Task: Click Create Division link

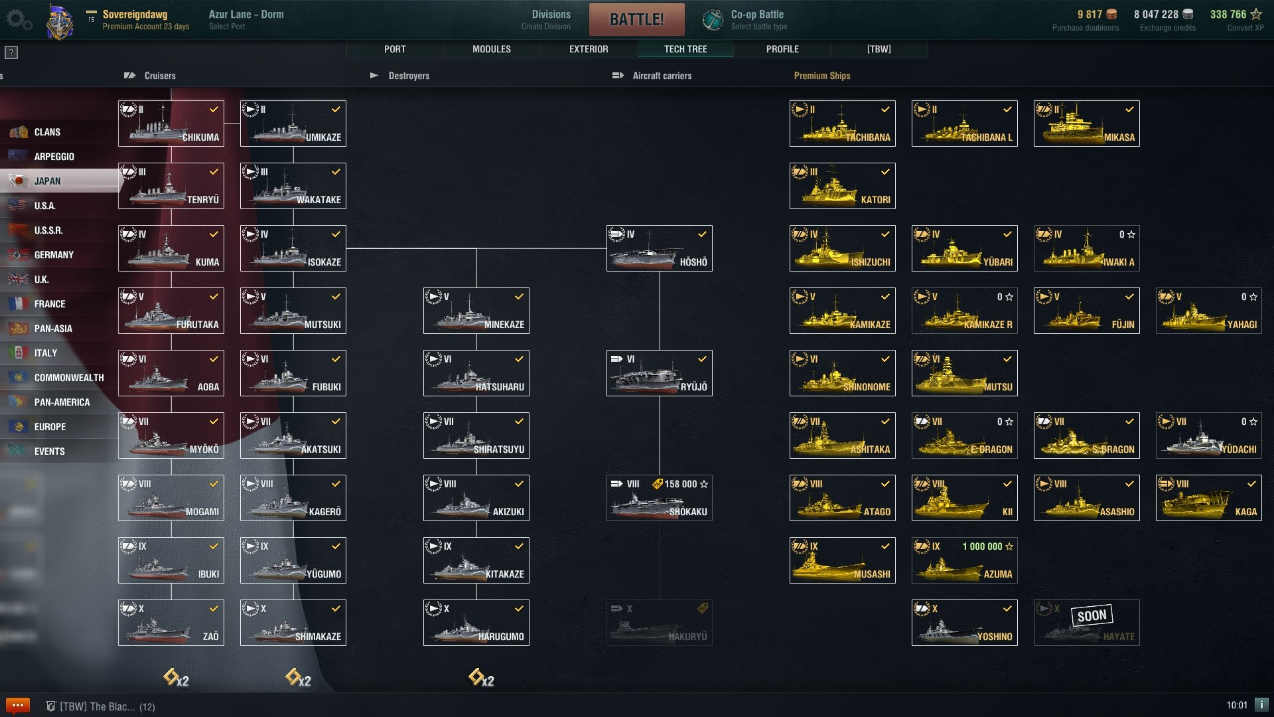Action: [545, 27]
